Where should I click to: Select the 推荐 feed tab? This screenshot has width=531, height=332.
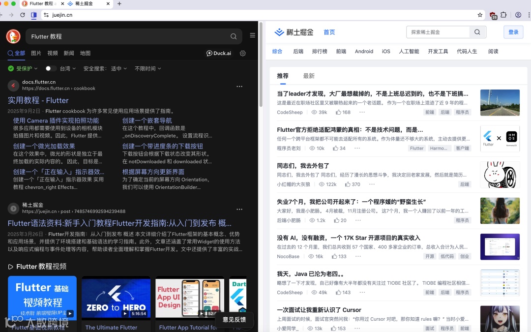pyautogui.click(x=283, y=76)
